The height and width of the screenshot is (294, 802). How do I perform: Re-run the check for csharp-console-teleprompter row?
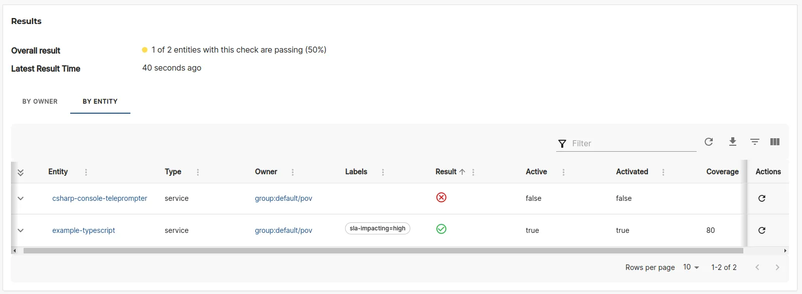[x=761, y=198]
